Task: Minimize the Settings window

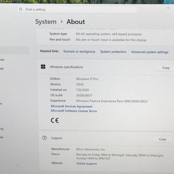Action: 168,8
